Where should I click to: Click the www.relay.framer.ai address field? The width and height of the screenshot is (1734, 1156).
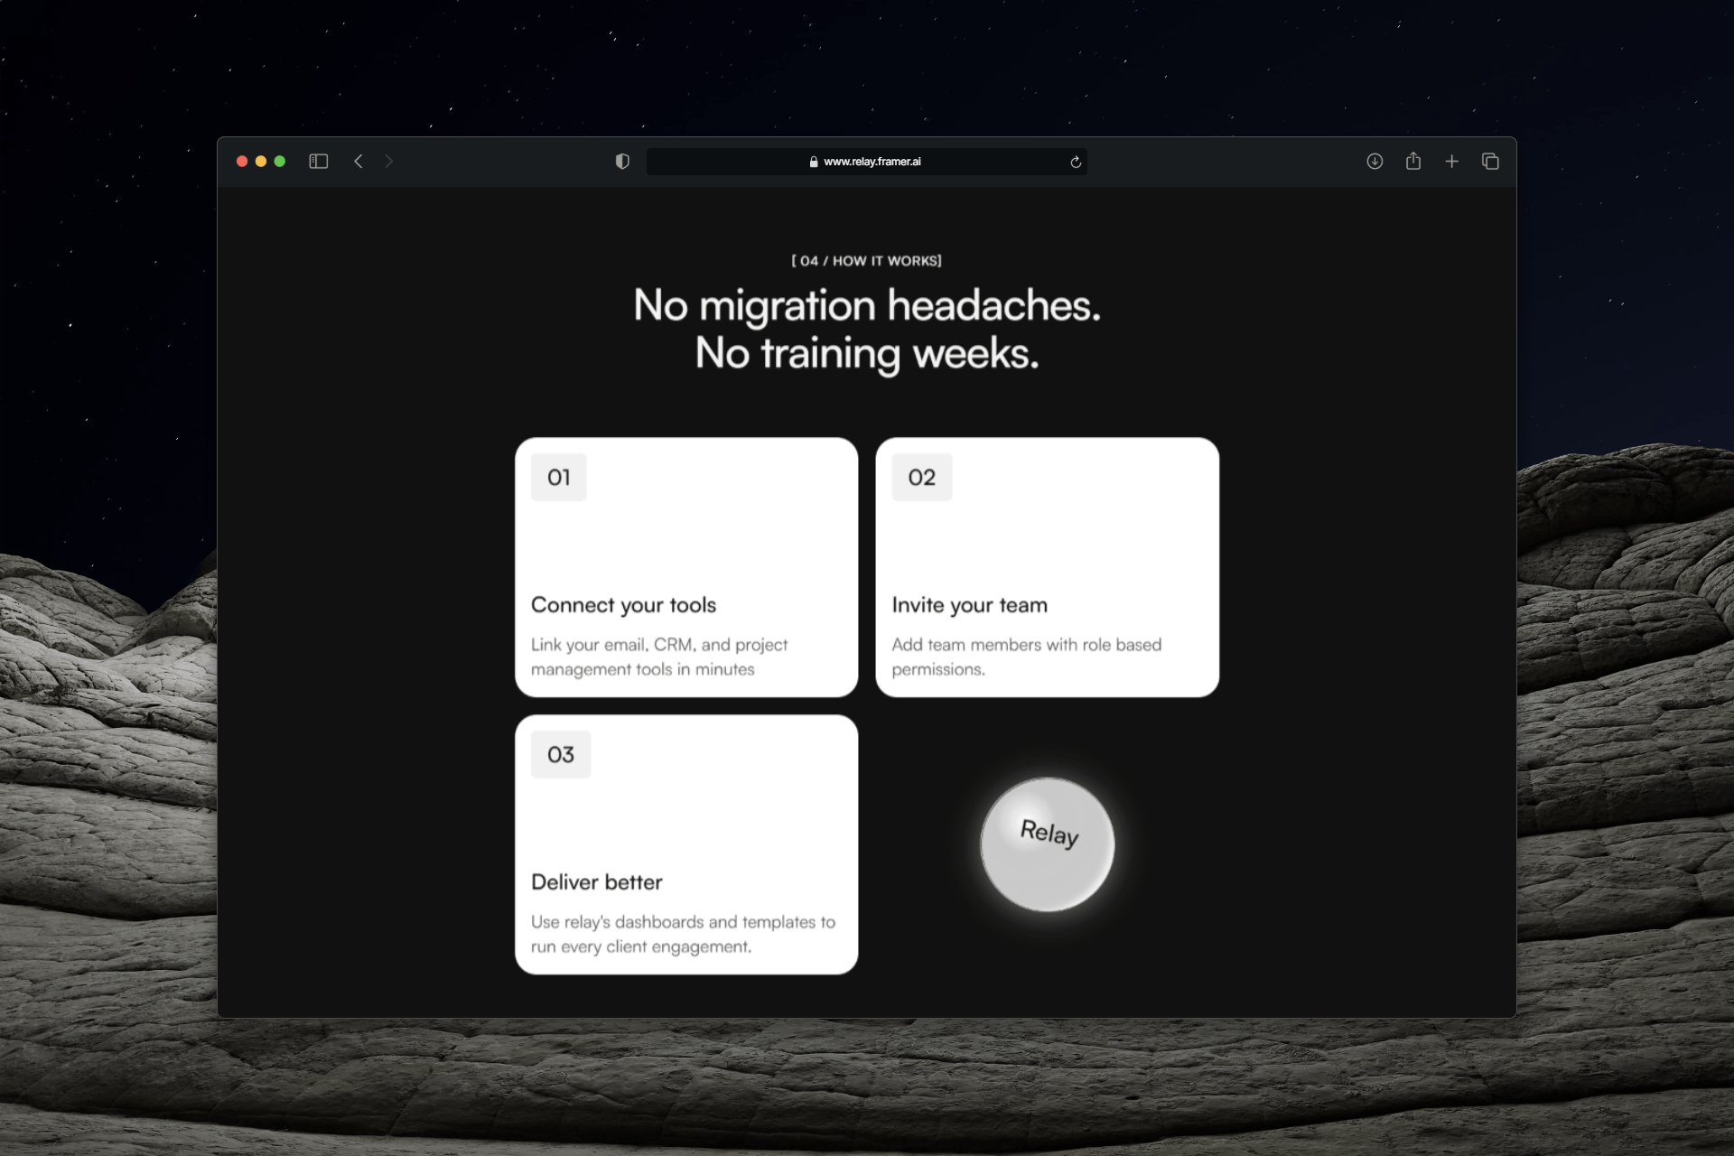click(867, 162)
